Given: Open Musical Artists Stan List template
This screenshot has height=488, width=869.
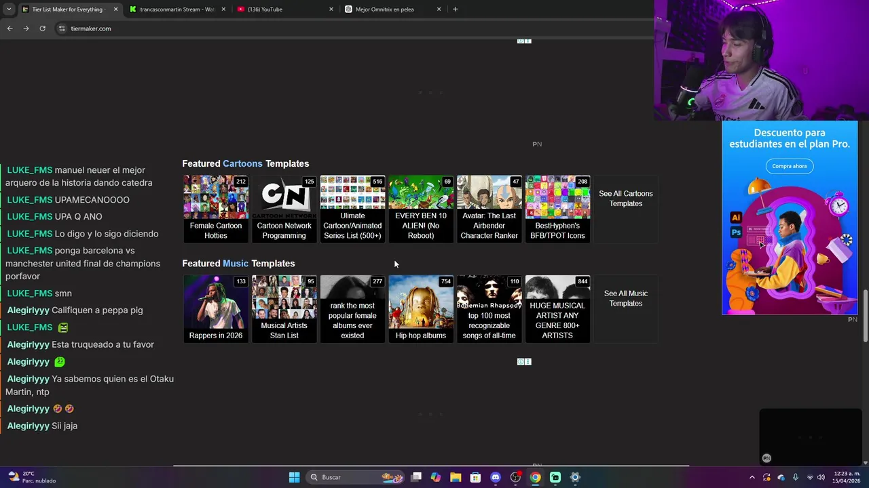Looking at the screenshot, I should 284,308.
